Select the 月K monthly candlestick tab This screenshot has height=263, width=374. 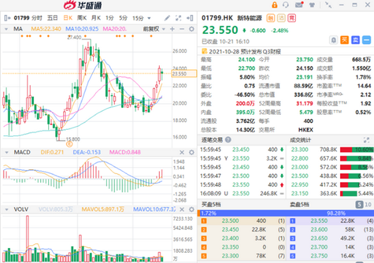tap(96, 18)
